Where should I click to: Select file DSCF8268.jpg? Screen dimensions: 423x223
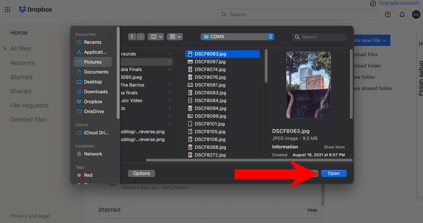tap(222, 147)
